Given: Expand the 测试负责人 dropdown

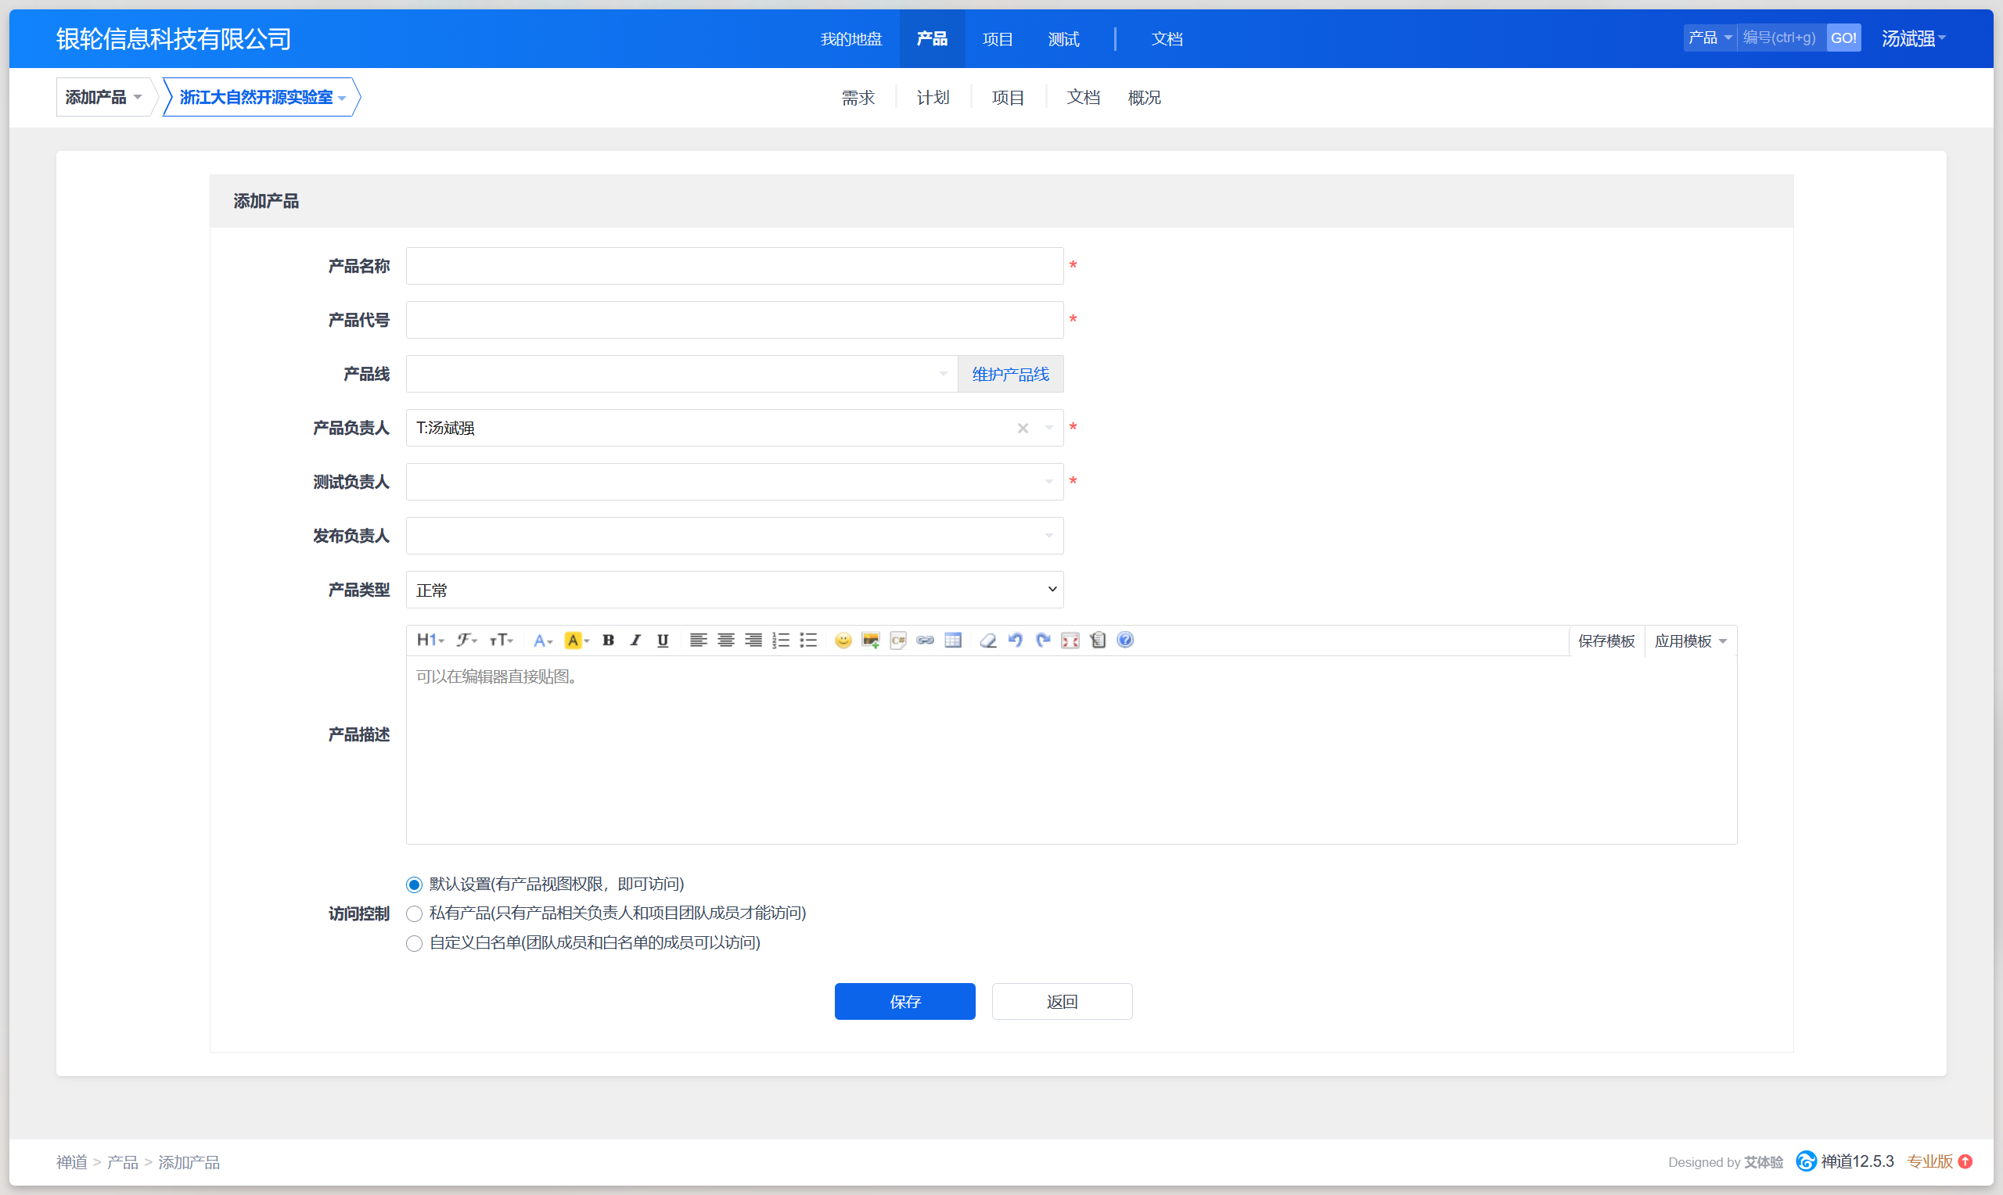Looking at the screenshot, I should (734, 482).
